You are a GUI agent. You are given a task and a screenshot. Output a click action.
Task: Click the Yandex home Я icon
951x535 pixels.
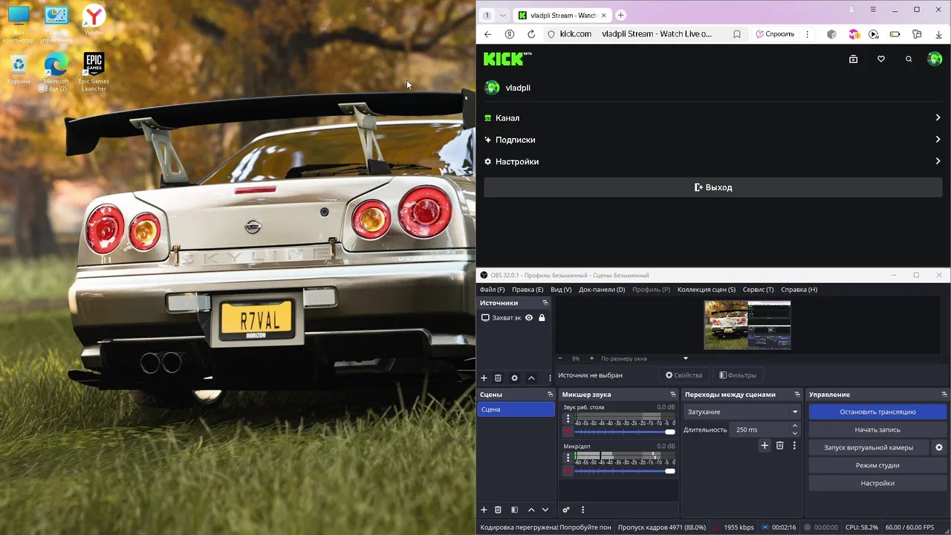pos(510,34)
